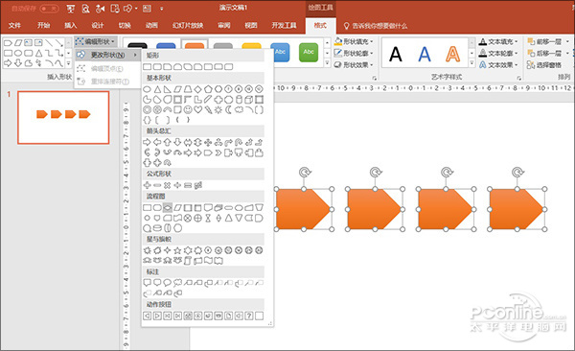Open 形状效果 dropdown
Viewport: 575px width, 351px height.
(354, 65)
